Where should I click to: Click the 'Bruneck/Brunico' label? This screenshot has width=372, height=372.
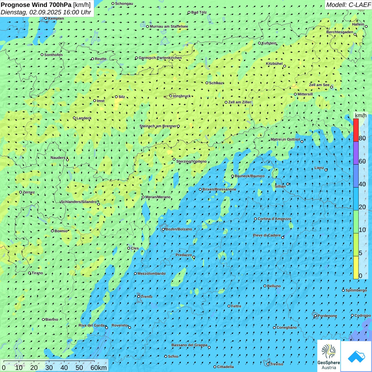point(250,176)
